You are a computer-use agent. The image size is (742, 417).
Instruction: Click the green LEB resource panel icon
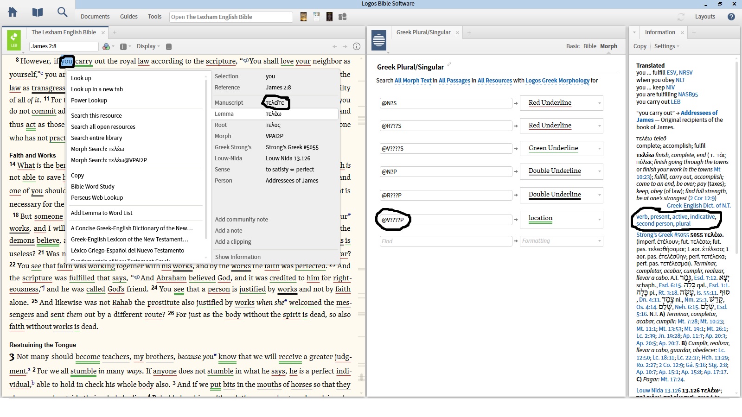click(14, 40)
